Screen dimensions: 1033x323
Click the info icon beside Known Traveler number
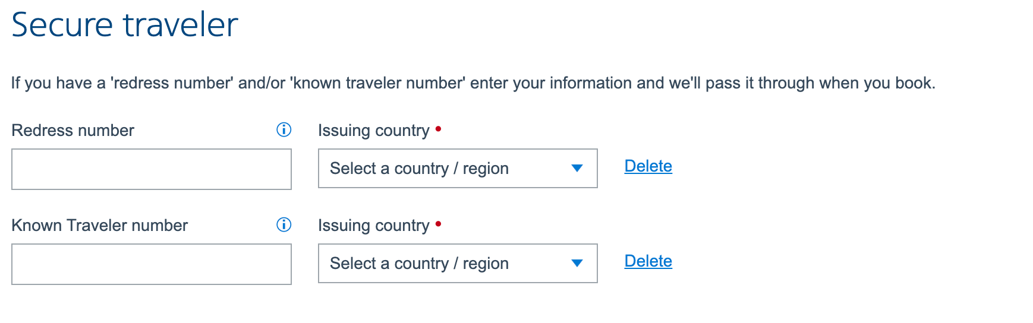(284, 225)
